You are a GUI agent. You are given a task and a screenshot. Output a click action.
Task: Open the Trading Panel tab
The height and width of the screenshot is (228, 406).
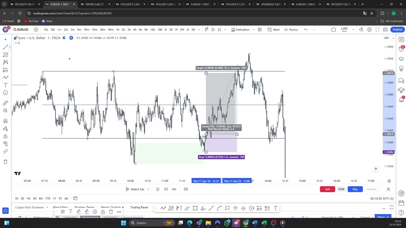pyautogui.click(x=139, y=207)
